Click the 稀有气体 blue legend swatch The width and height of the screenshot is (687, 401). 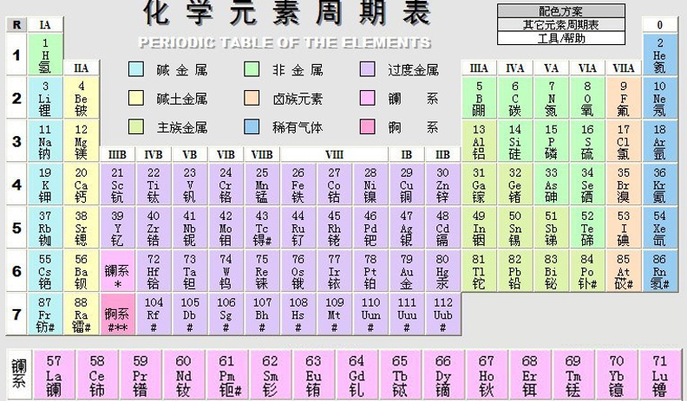click(x=252, y=127)
